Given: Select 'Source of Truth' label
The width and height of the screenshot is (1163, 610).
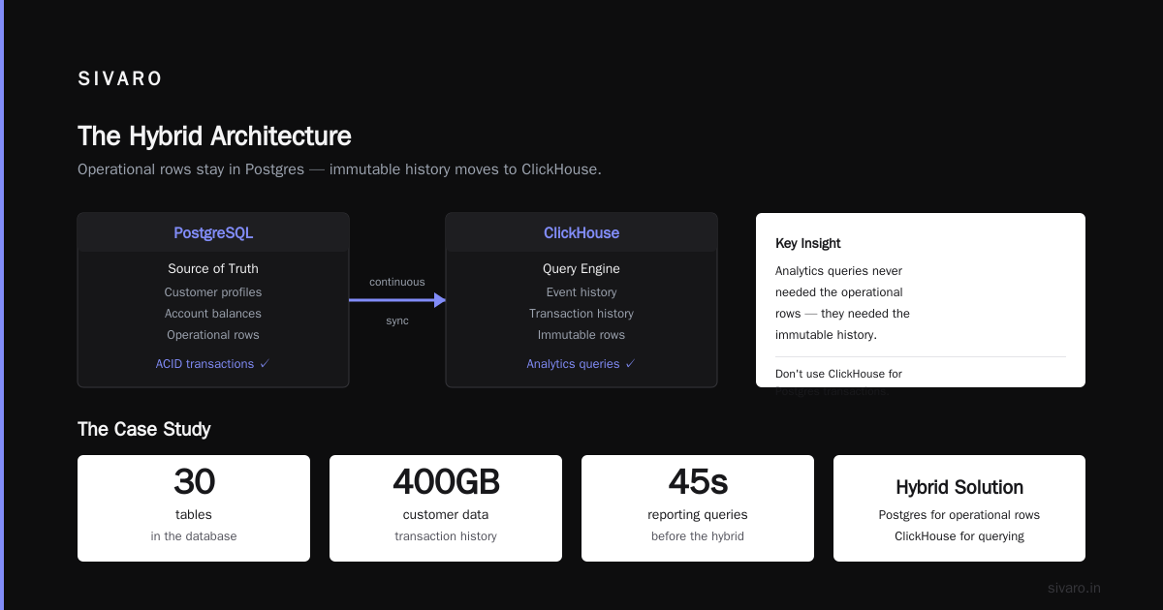Looking at the screenshot, I should [x=213, y=269].
